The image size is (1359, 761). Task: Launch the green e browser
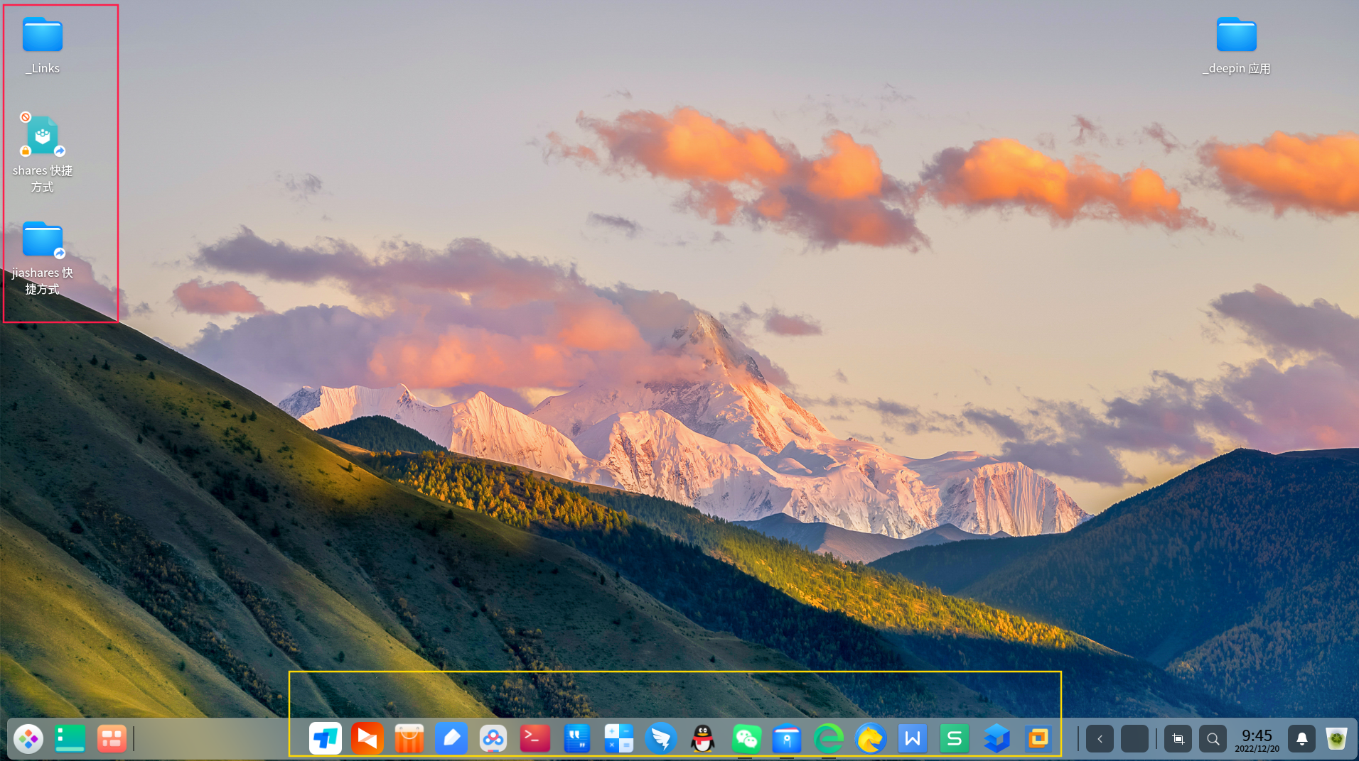(829, 739)
